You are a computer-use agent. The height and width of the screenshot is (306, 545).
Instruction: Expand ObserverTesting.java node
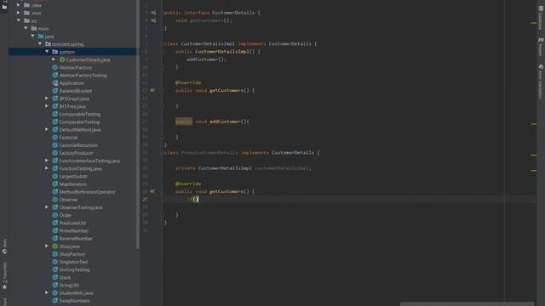point(47,207)
